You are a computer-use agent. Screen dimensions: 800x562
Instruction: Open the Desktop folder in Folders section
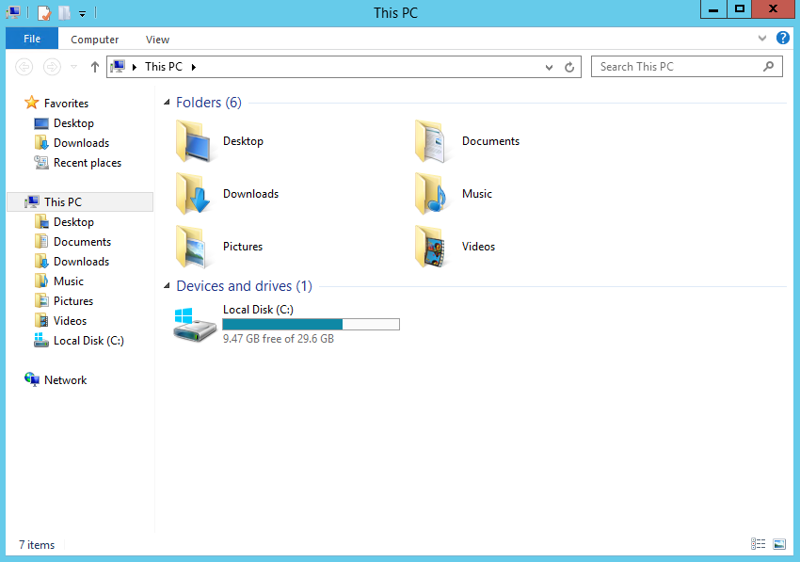pyautogui.click(x=193, y=141)
